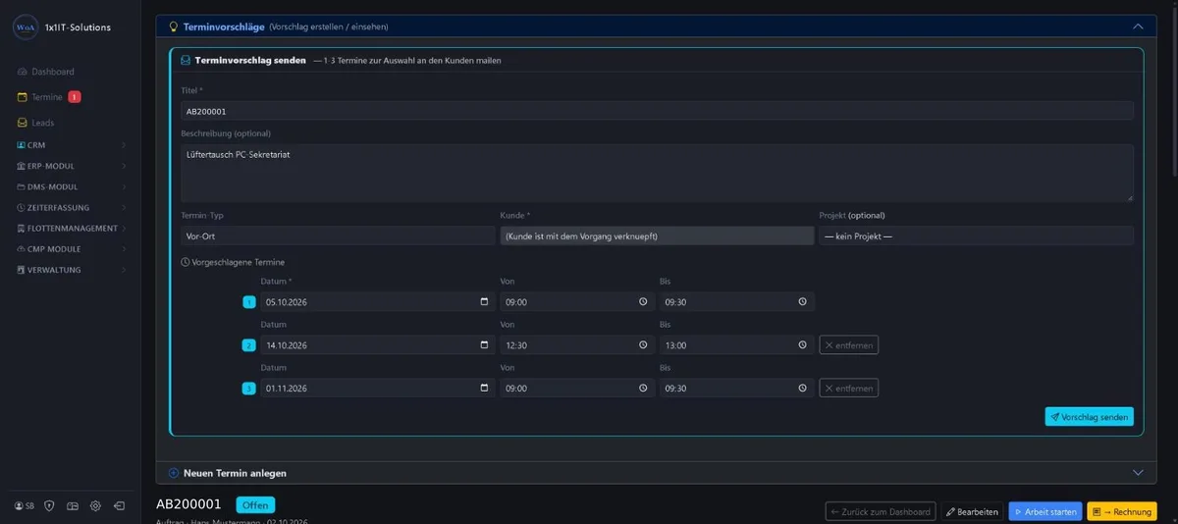Open the Projekt dropdown showing kein Projekt
The width and height of the screenshot is (1178, 524).
point(977,236)
